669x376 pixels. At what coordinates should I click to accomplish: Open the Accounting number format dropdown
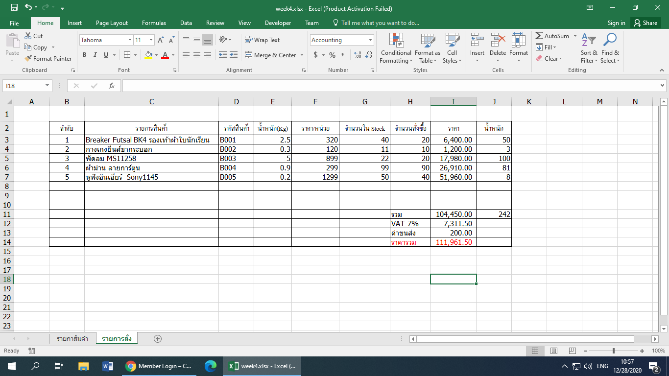coord(370,40)
